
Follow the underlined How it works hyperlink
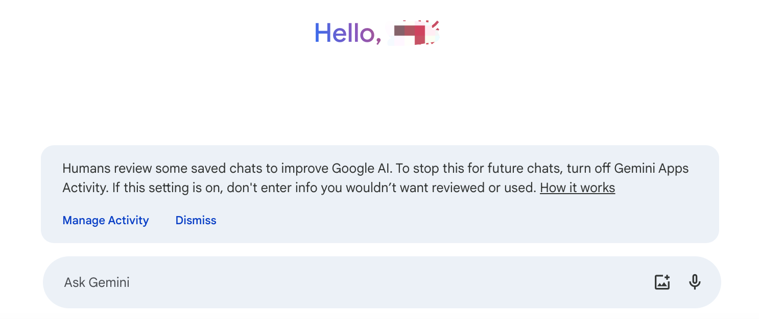coord(577,188)
